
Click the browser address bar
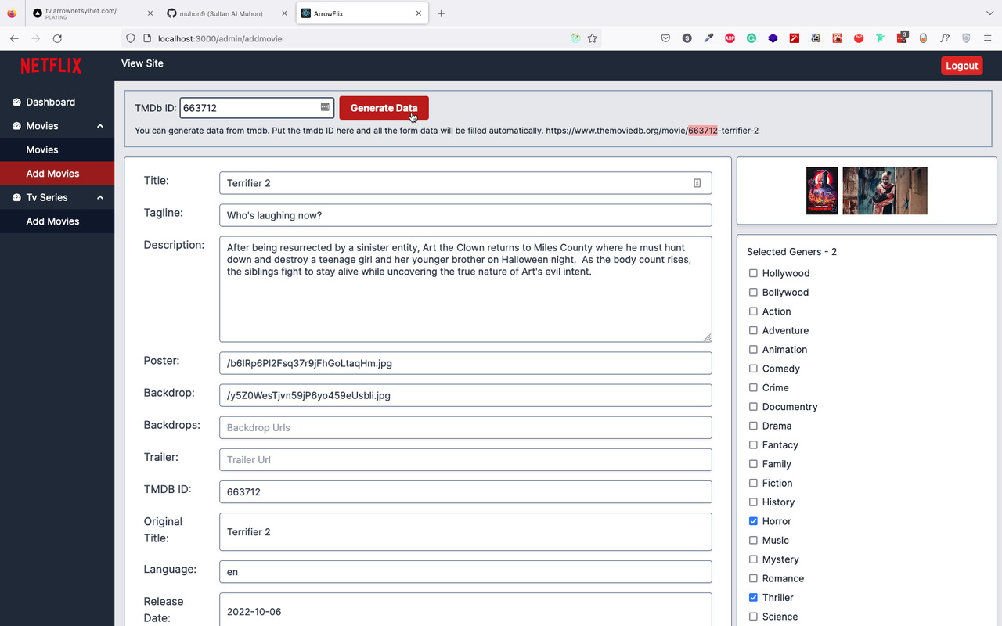pos(360,38)
